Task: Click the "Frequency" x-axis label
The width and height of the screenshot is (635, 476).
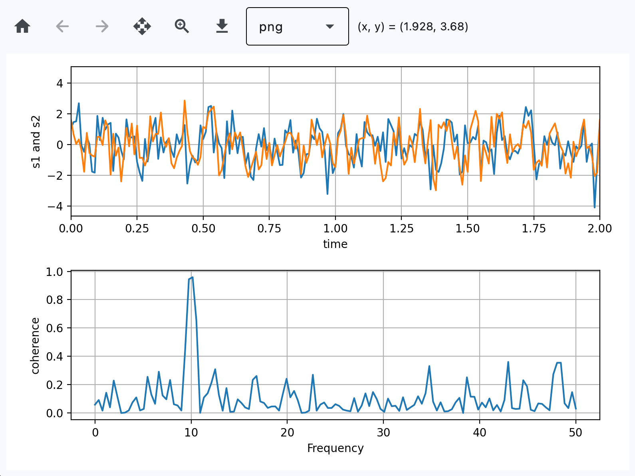Action: pyautogui.click(x=335, y=448)
